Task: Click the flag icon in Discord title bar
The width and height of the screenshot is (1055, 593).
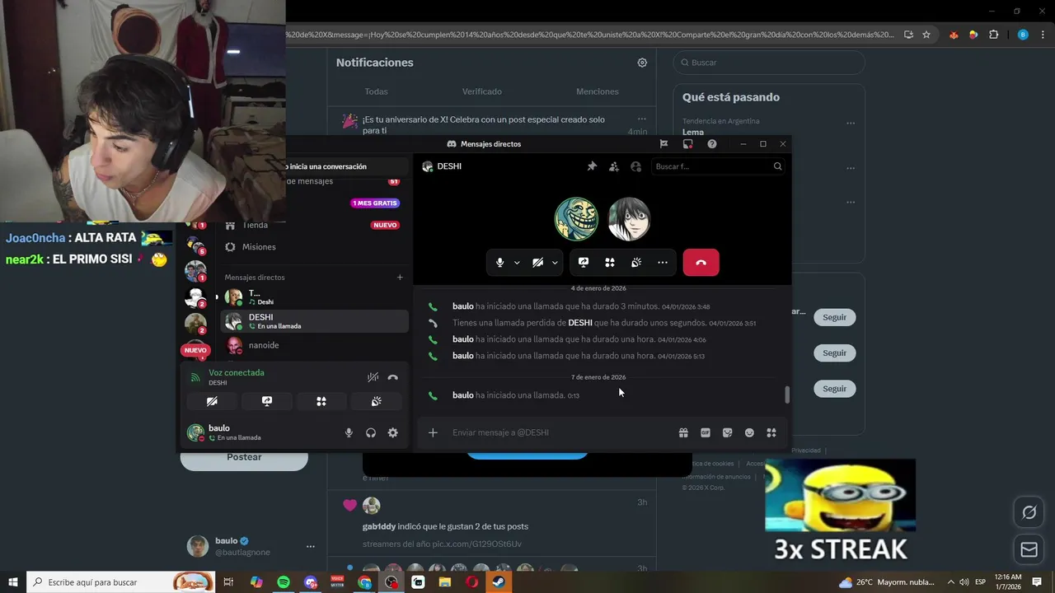Action: click(x=663, y=144)
